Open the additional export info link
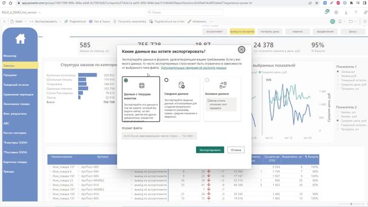This screenshot has width=368, height=207. [194, 68]
